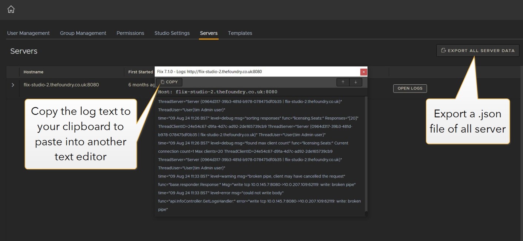Click the log window vertical scrollbar
523x241 pixels.
366,156
